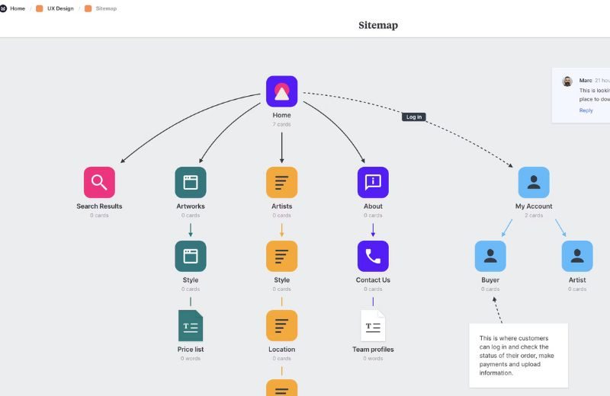Open the About board icon
610x396 pixels.
point(373,182)
